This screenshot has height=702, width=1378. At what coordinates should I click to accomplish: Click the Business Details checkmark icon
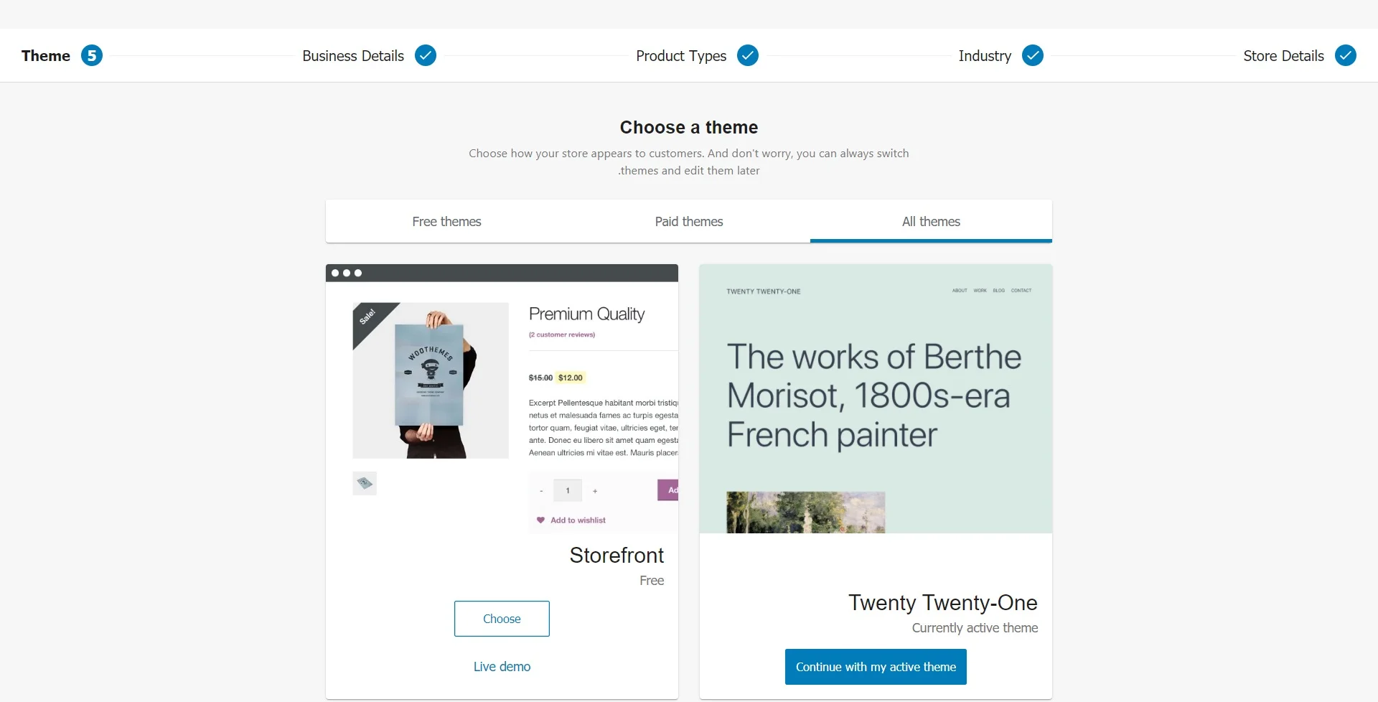426,55
